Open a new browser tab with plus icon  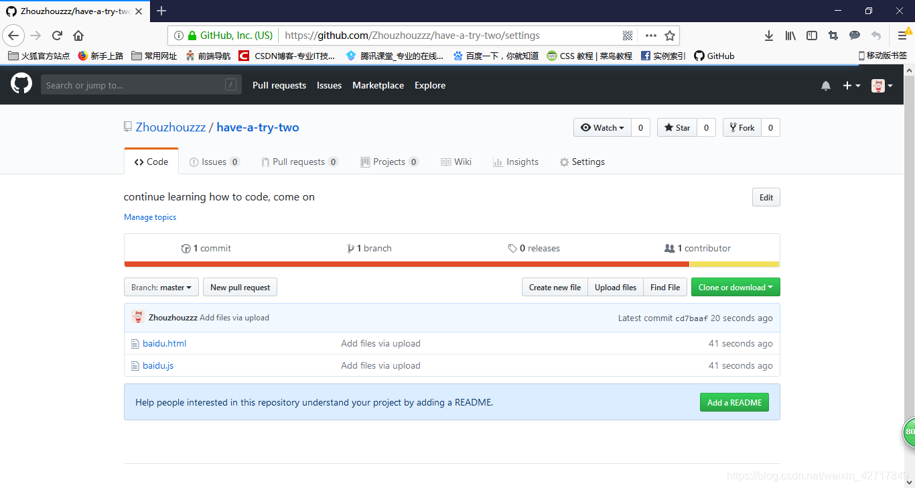pyautogui.click(x=161, y=11)
